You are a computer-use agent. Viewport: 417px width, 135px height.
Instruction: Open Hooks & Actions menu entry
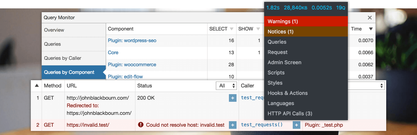click(x=288, y=93)
